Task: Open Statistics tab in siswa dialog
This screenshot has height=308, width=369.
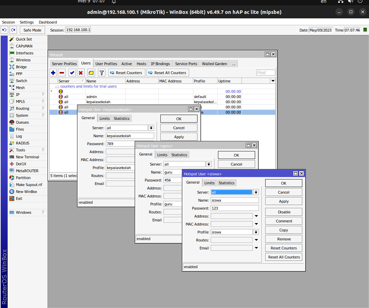Action: [x=226, y=183]
